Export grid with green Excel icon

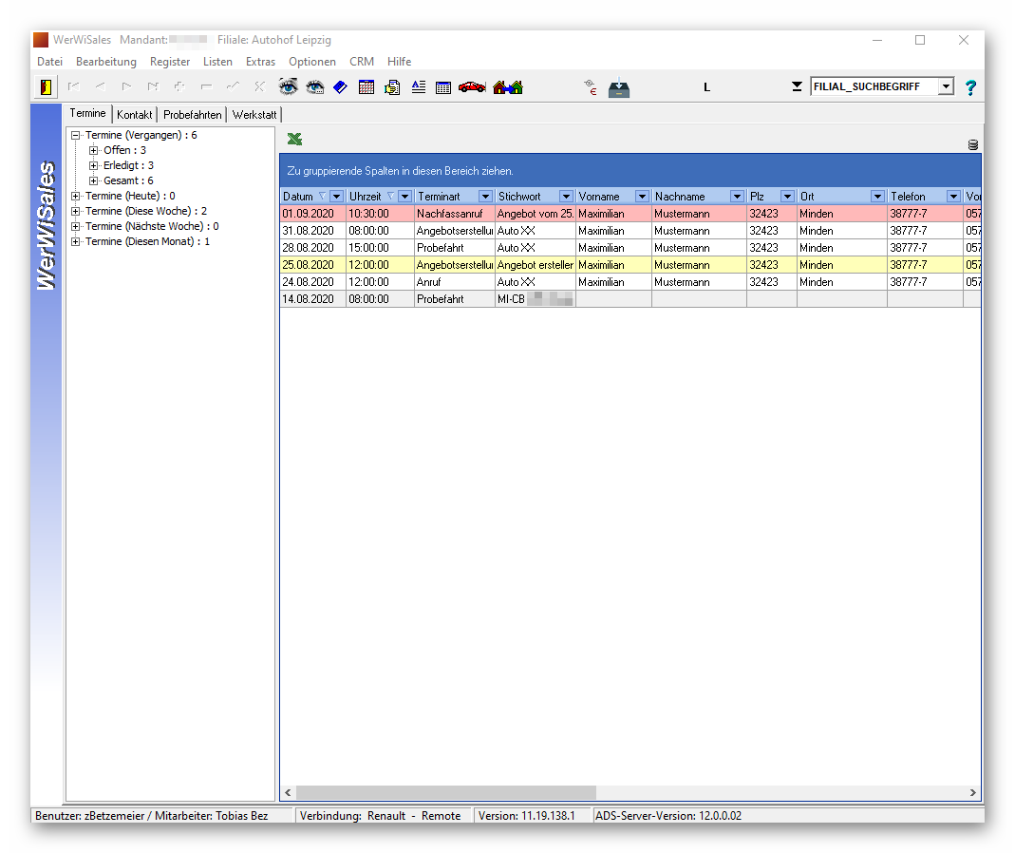[x=295, y=139]
